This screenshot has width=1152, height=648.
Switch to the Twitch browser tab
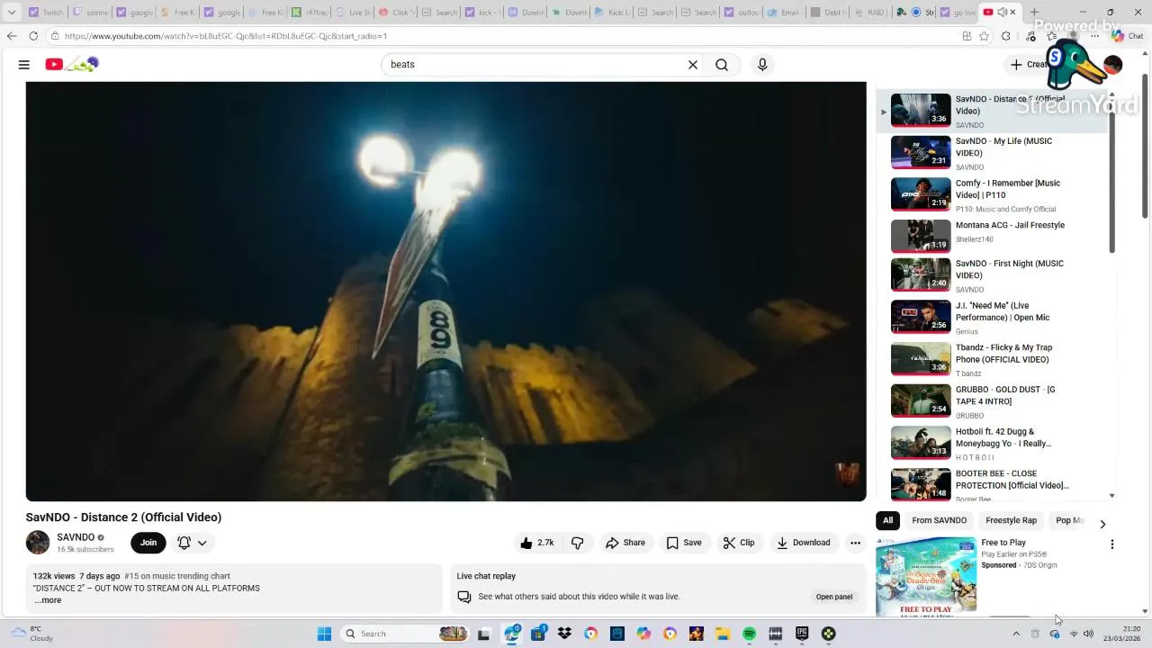(46, 12)
